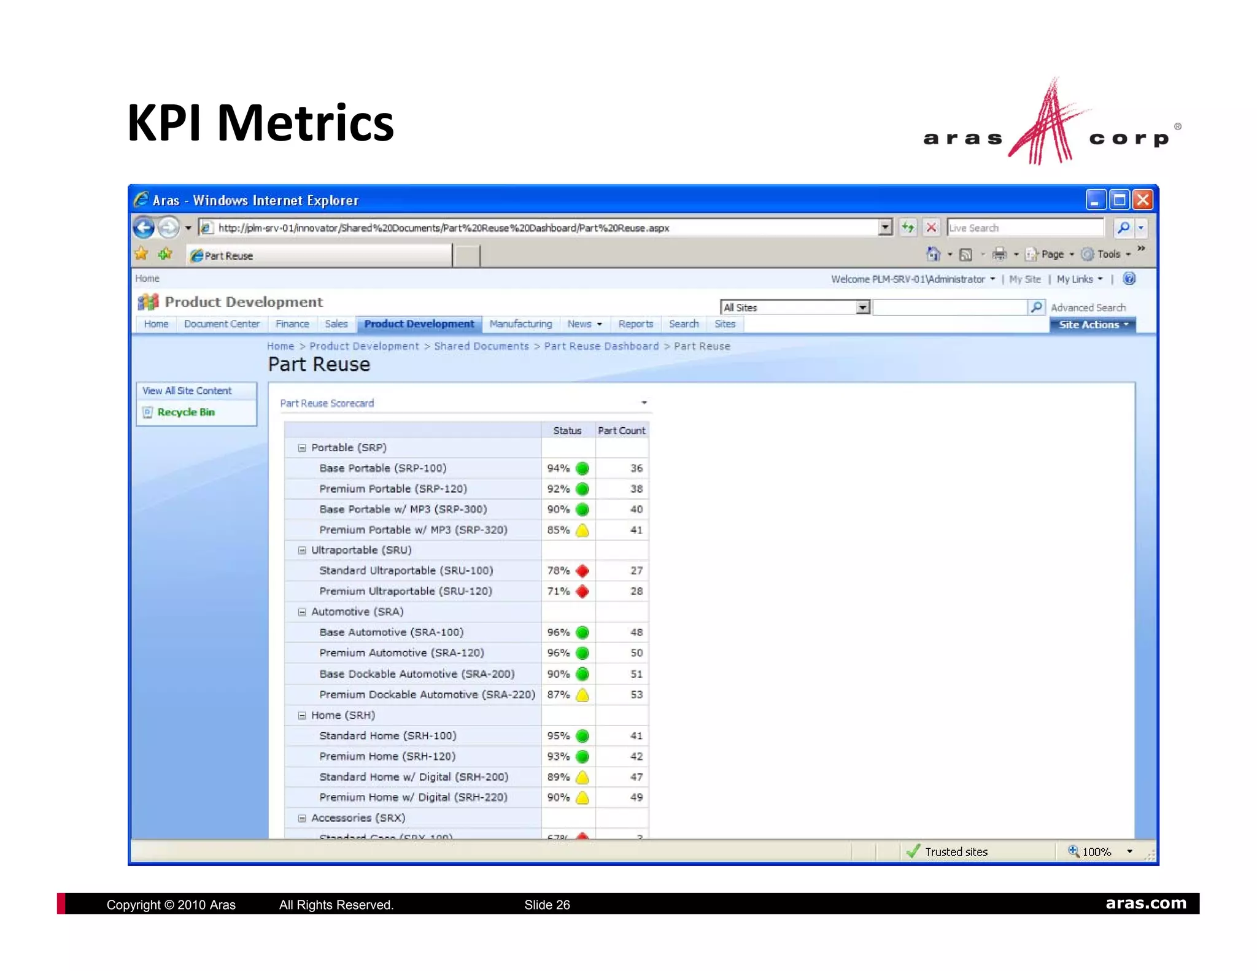The image size is (1257, 971).
Task: Switch to the Document Center tab
Action: click(222, 324)
